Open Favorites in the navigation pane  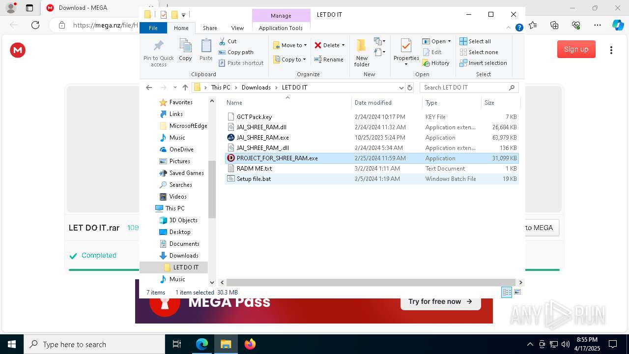(x=176, y=102)
